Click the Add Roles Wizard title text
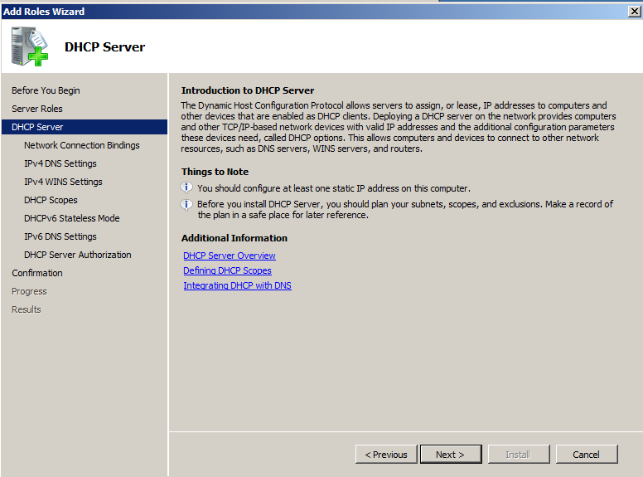 coord(44,12)
